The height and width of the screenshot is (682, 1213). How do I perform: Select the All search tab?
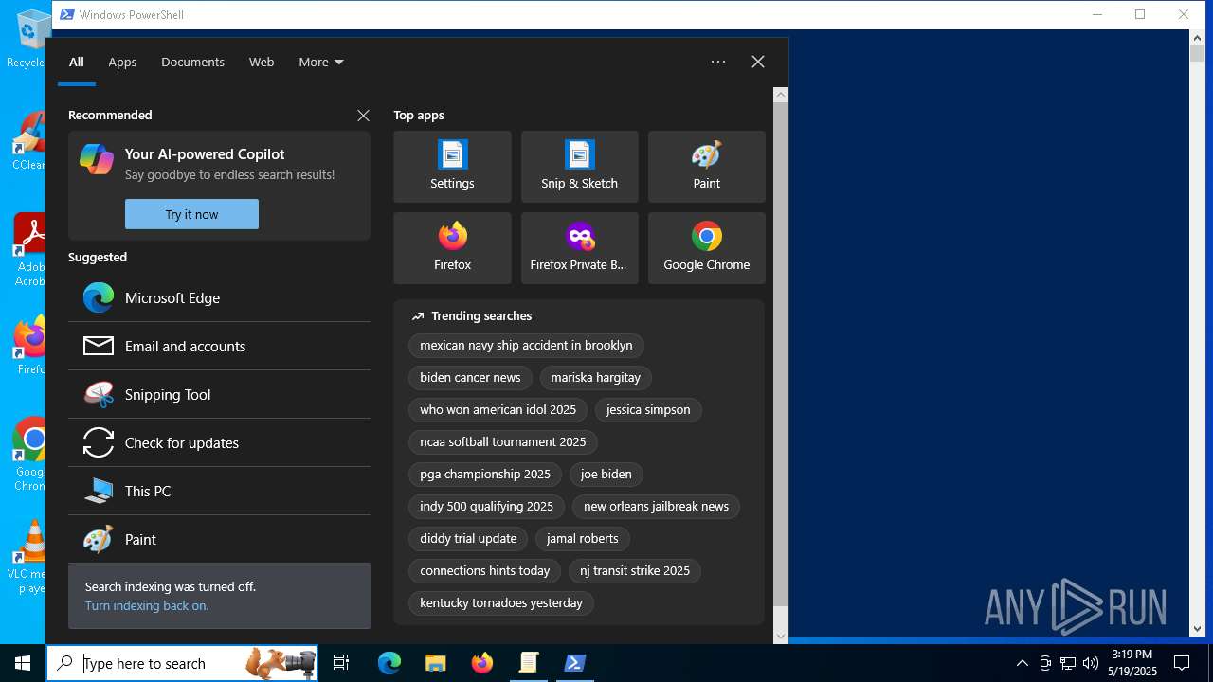pyautogui.click(x=77, y=62)
